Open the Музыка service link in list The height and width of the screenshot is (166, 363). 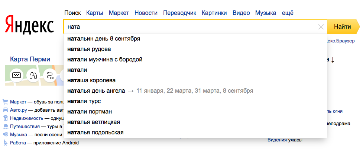(x=18, y=135)
